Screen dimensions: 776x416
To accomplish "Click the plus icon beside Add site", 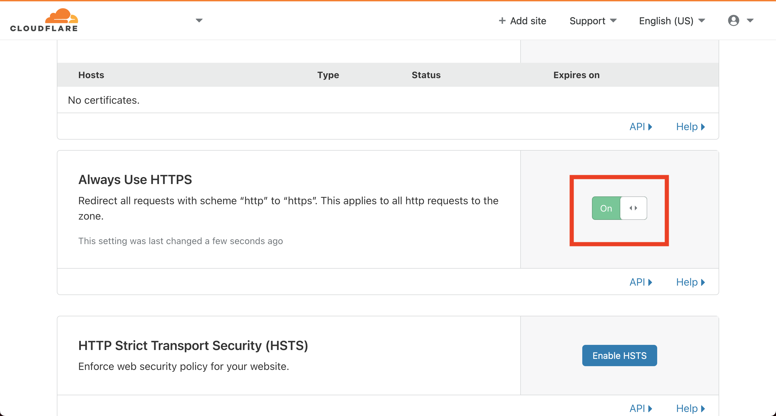I will point(502,20).
